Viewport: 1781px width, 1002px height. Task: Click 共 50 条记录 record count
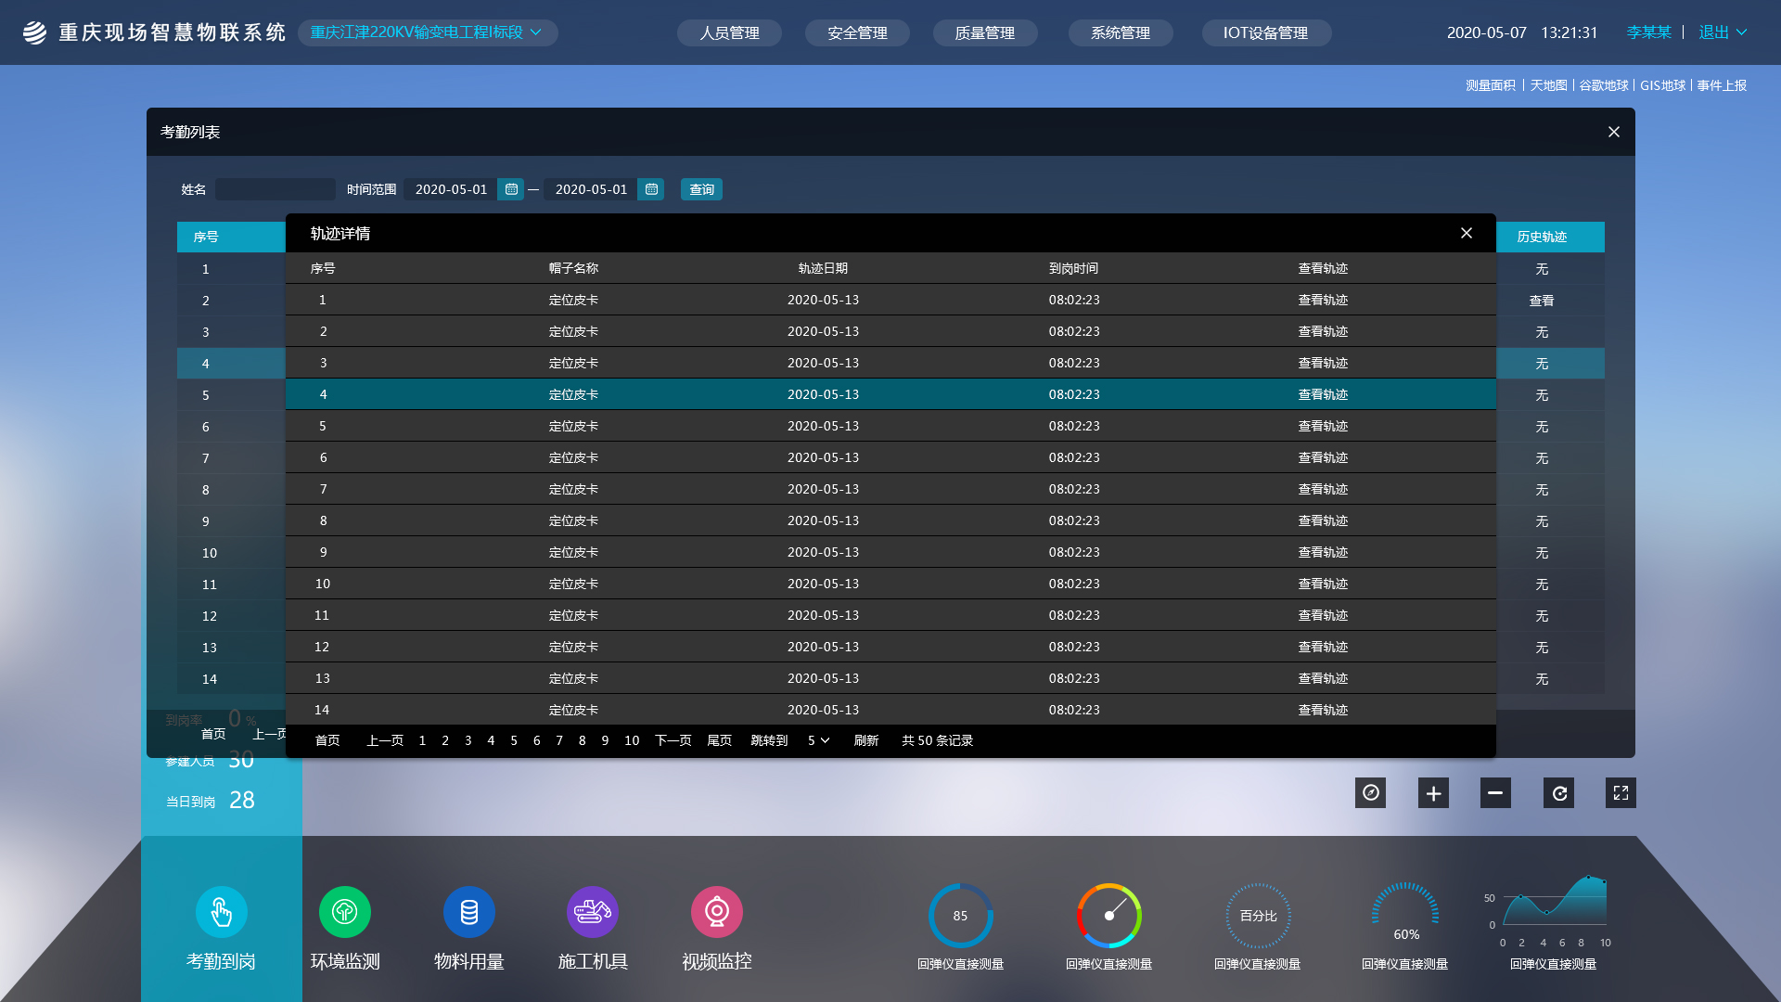(x=937, y=740)
